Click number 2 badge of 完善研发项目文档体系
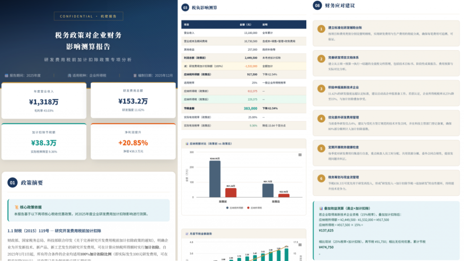 [321, 59]
